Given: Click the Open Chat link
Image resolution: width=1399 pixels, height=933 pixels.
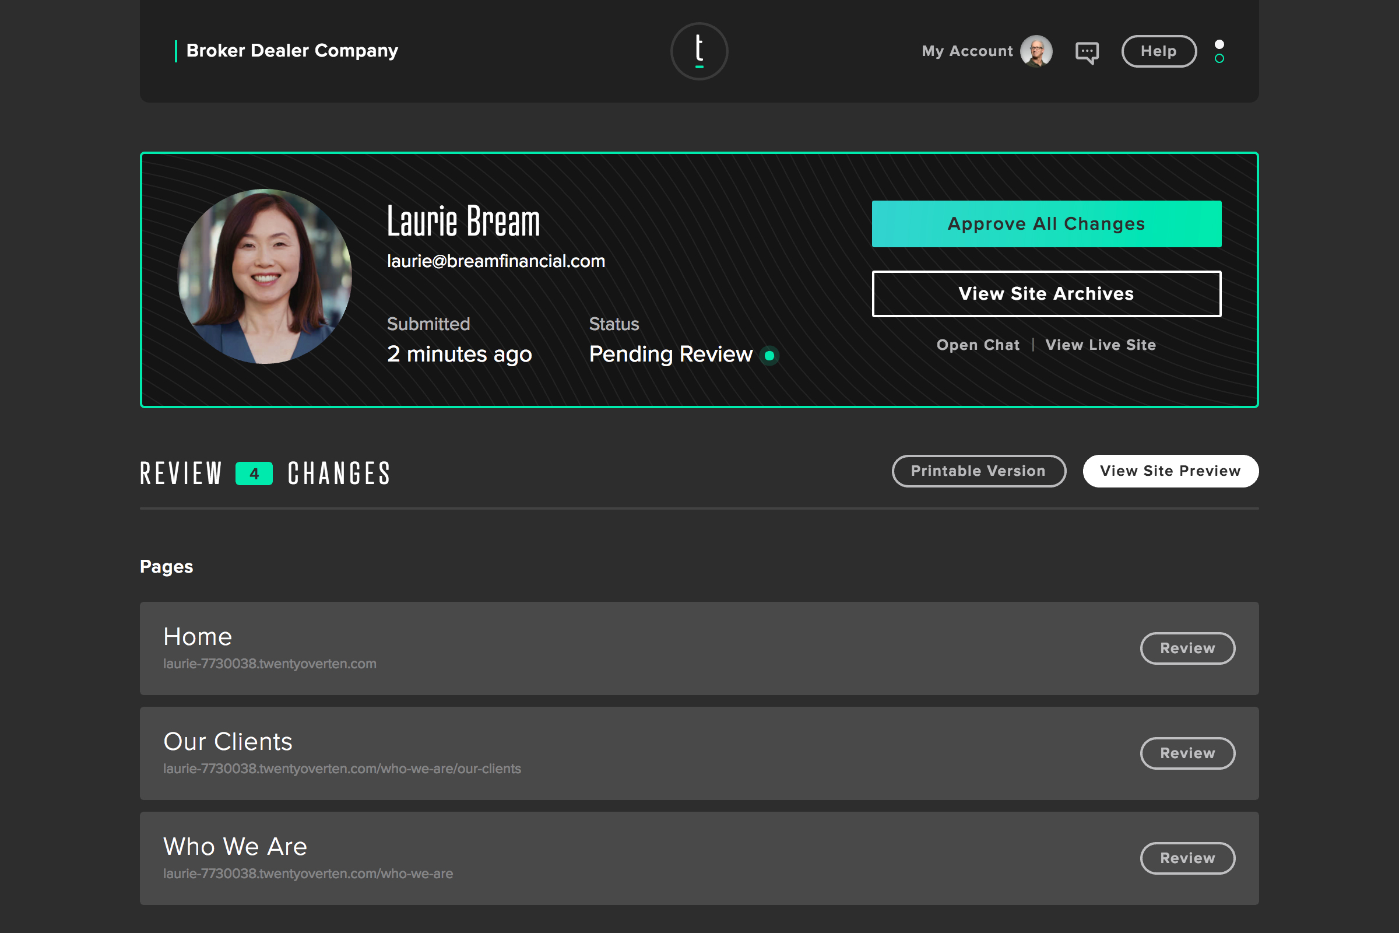Looking at the screenshot, I should click(x=978, y=345).
